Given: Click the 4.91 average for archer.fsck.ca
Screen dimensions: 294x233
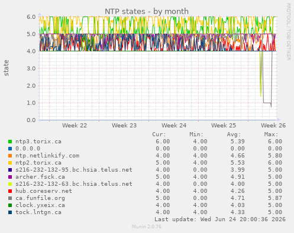Looking at the screenshot, I should (238, 177).
